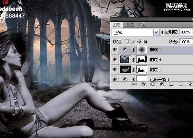This screenshot has width=193, height=138.
Task: Hide the 色彩平衡 1 layer eye
Action: click(x=114, y=79)
